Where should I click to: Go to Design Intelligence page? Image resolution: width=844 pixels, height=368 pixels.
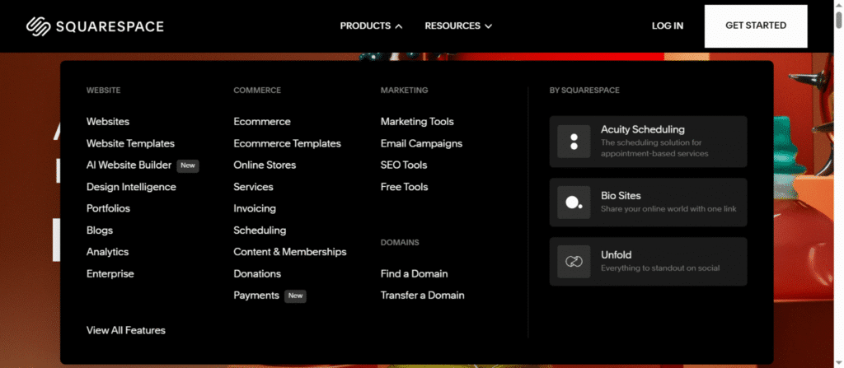[x=131, y=187]
